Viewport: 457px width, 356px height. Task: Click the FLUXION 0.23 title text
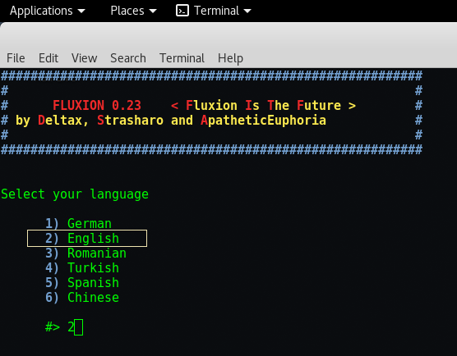[97, 105]
